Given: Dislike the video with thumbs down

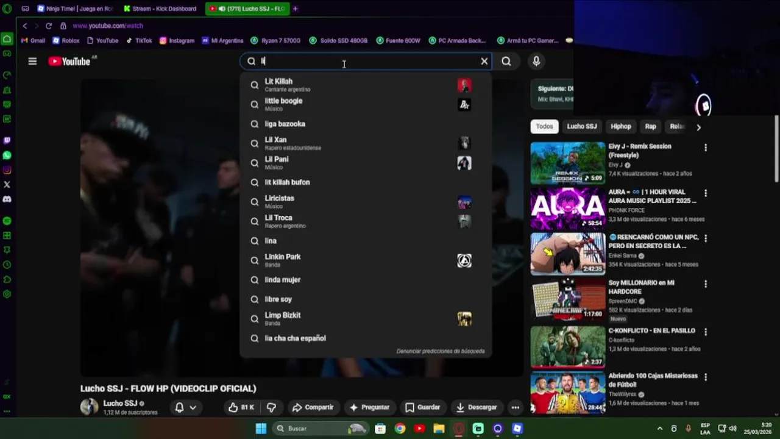Looking at the screenshot, I should [x=272, y=407].
